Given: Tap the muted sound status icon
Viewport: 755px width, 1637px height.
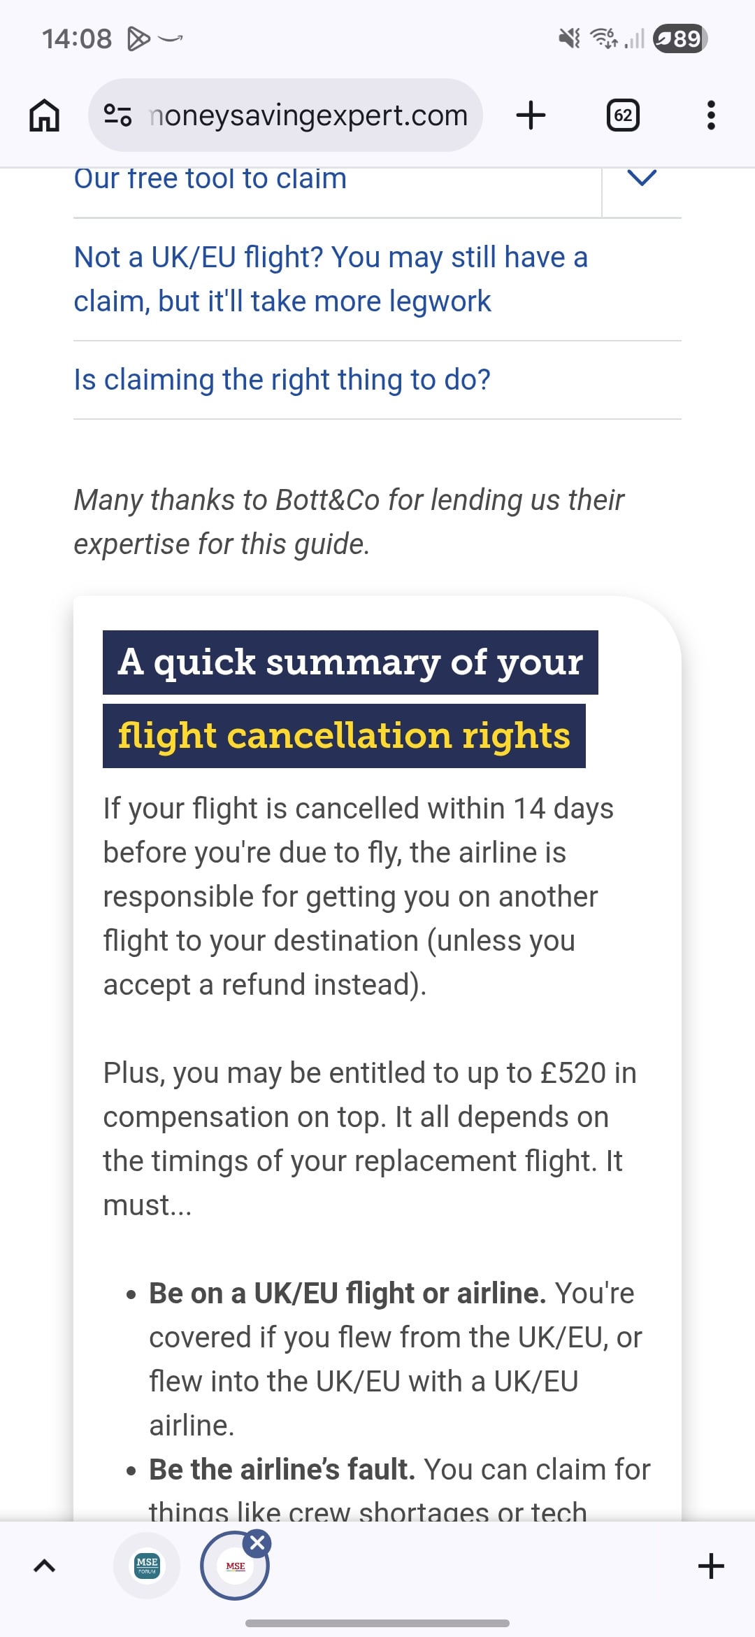Looking at the screenshot, I should [569, 38].
